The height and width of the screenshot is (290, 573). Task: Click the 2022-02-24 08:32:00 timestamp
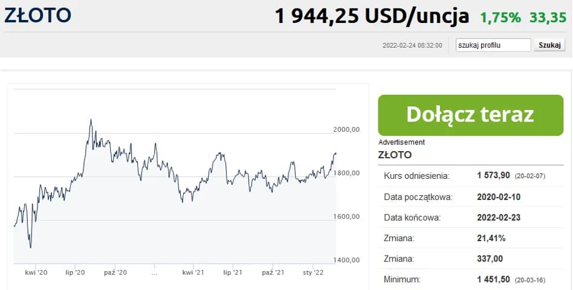412,45
